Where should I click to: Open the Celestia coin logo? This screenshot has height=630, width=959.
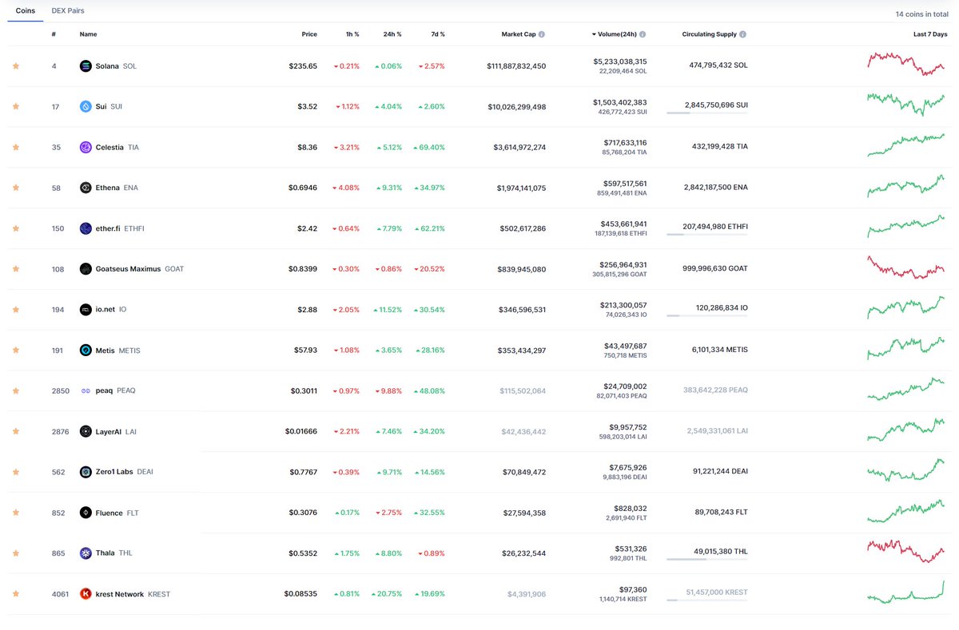86,147
